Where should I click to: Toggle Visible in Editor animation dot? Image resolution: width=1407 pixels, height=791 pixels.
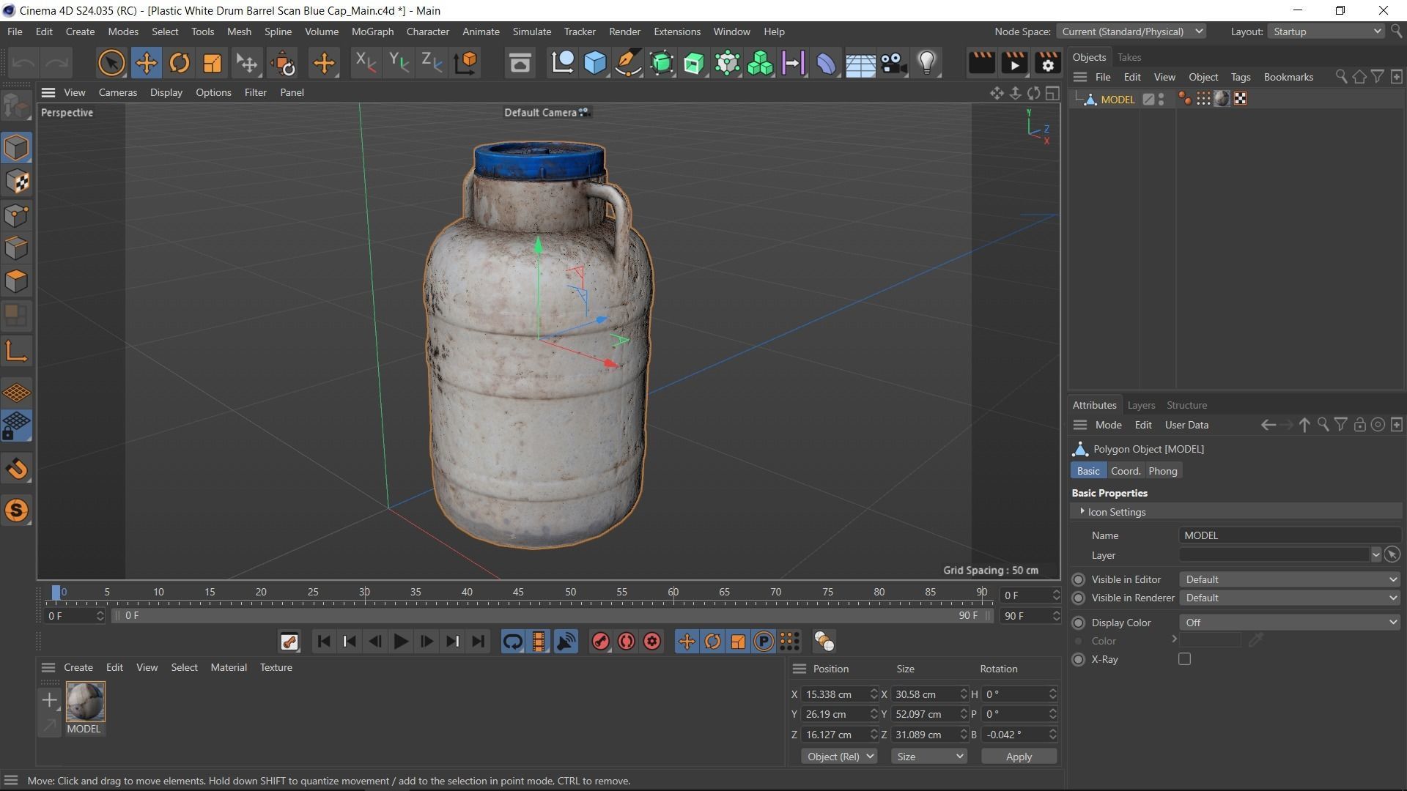tap(1078, 579)
